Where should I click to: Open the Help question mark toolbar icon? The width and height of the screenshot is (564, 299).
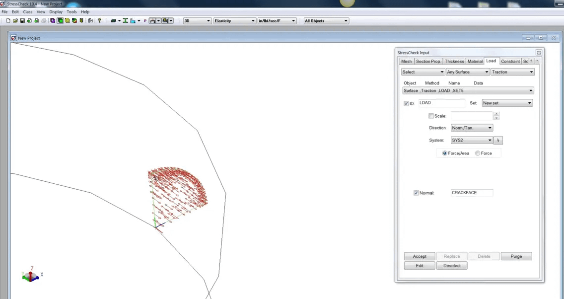point(99,20)
